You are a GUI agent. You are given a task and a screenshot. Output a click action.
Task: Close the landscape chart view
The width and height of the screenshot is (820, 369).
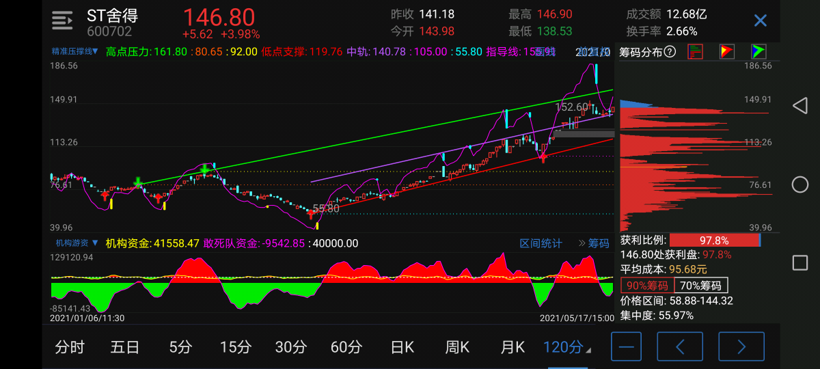760,21
